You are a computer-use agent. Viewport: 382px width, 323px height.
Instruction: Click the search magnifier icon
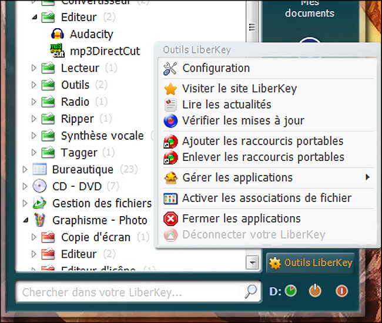(251, 291)
